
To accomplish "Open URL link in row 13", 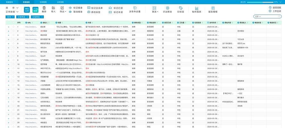I will [32, 77].
